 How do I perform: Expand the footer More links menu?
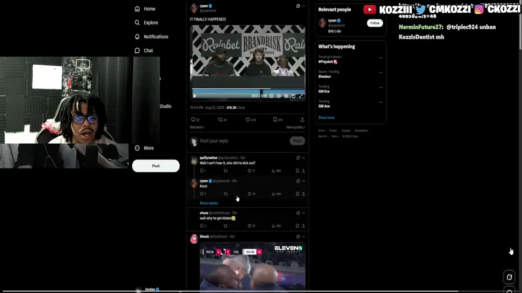[x=334, y=136]
